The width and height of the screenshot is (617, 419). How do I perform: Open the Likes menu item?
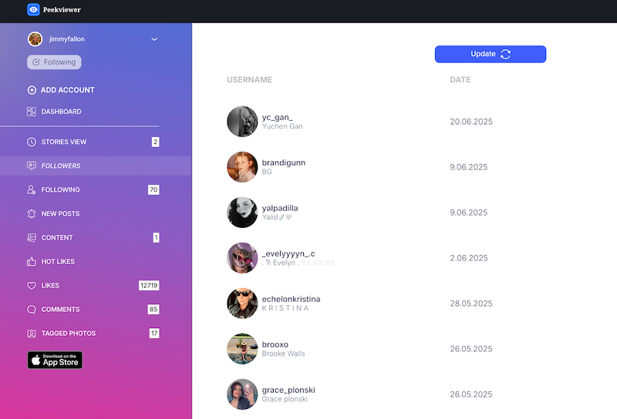[x=96, y=286]
